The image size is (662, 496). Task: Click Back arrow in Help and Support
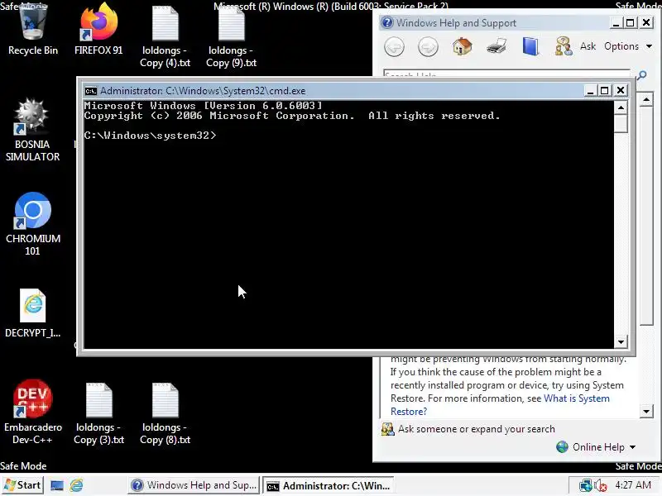click(395, 46)
